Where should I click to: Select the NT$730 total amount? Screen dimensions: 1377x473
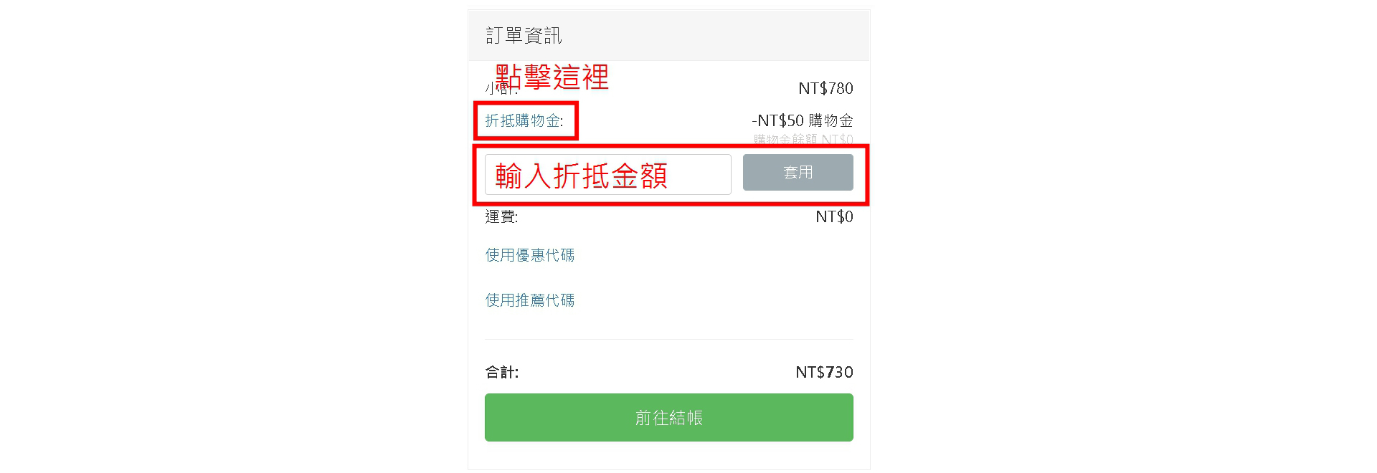pos(824,372)
